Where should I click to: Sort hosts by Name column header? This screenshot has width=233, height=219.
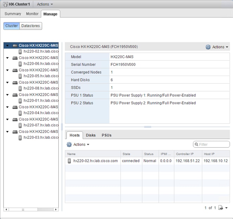[x=93, y=154]
